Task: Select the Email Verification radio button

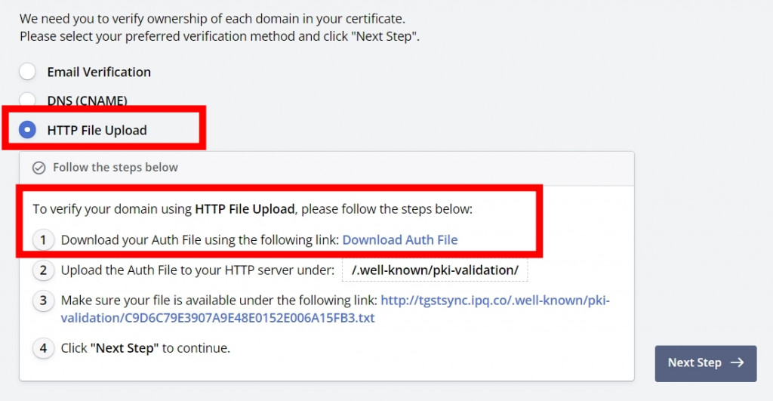Action: pos(28,72)
